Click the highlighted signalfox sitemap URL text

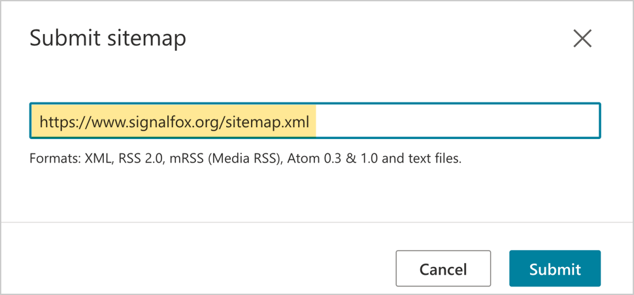(x=175, y=121)
